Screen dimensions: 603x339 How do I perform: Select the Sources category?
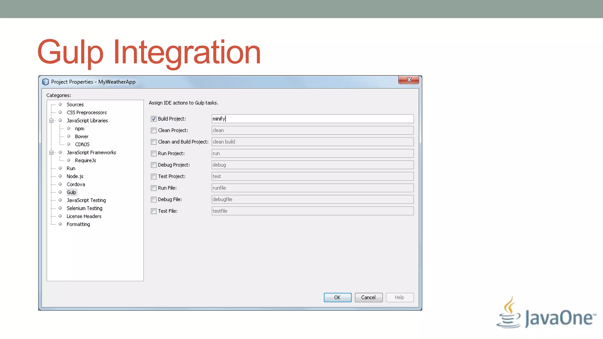[x=75, y=104]
